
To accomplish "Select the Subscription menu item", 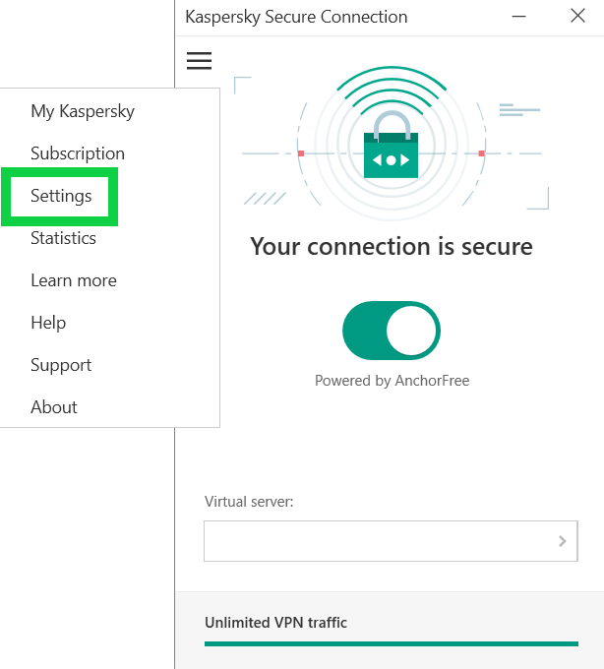I will (78, 153).
